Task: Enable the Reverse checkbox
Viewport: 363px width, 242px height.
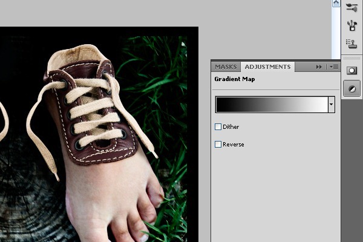Action: pos(218,145)
